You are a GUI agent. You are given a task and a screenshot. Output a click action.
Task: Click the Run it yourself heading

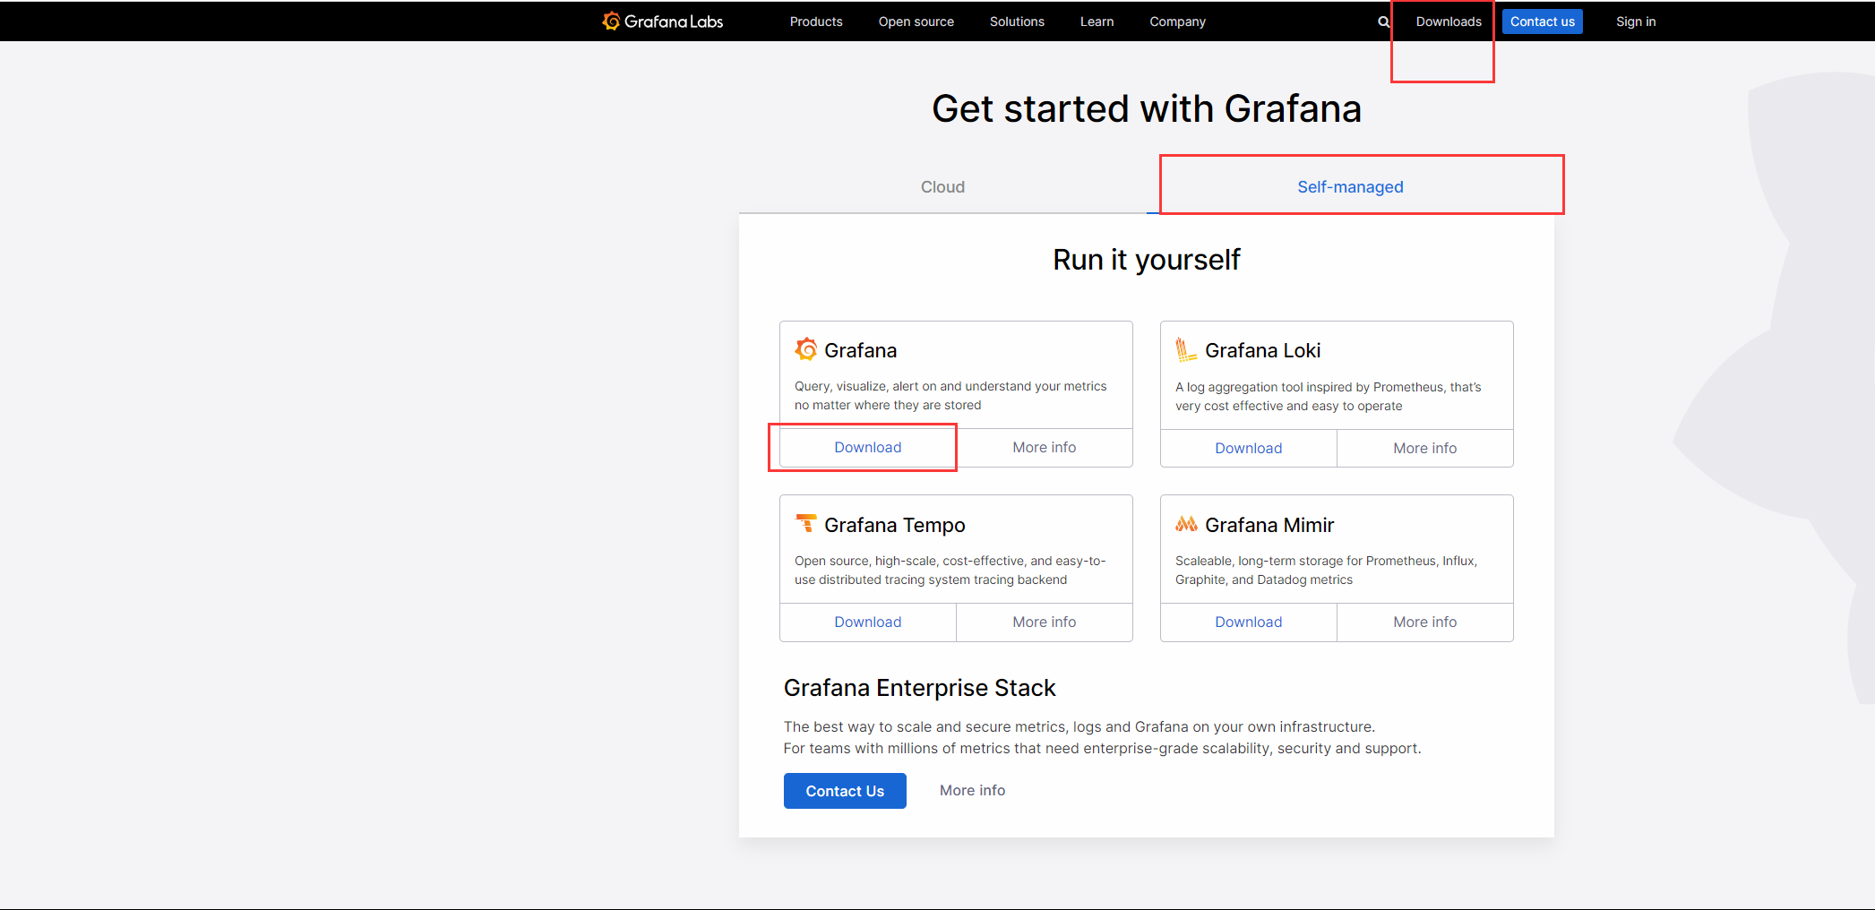coord(1146,260)
